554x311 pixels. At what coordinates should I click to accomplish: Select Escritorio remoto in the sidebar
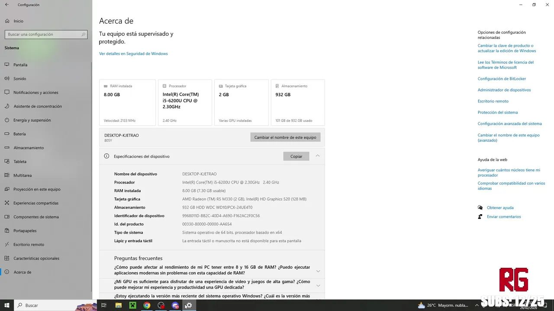click(x=29, y=244)
